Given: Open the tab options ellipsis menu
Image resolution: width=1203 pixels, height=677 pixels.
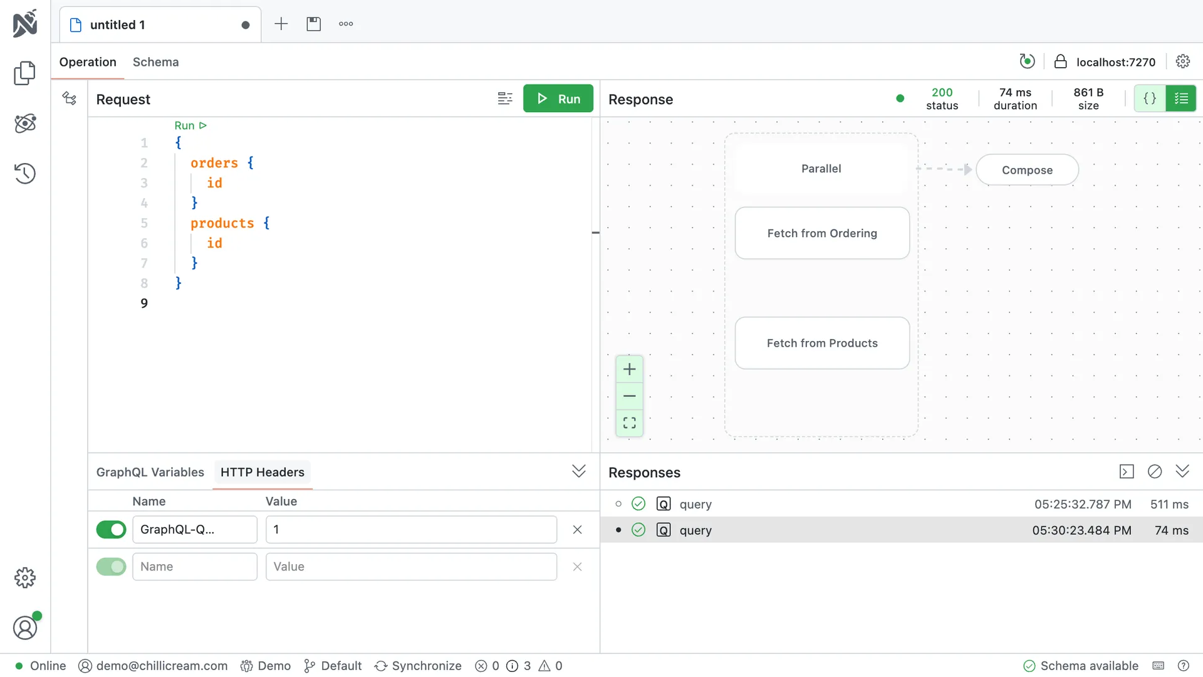Looking at the screenshot, I should point(345,24).
